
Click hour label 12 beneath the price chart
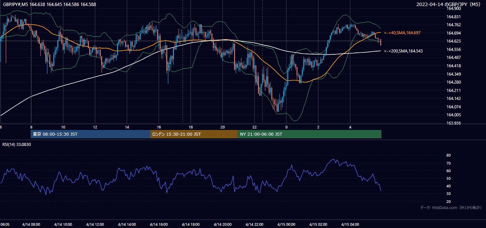[95, 127]
